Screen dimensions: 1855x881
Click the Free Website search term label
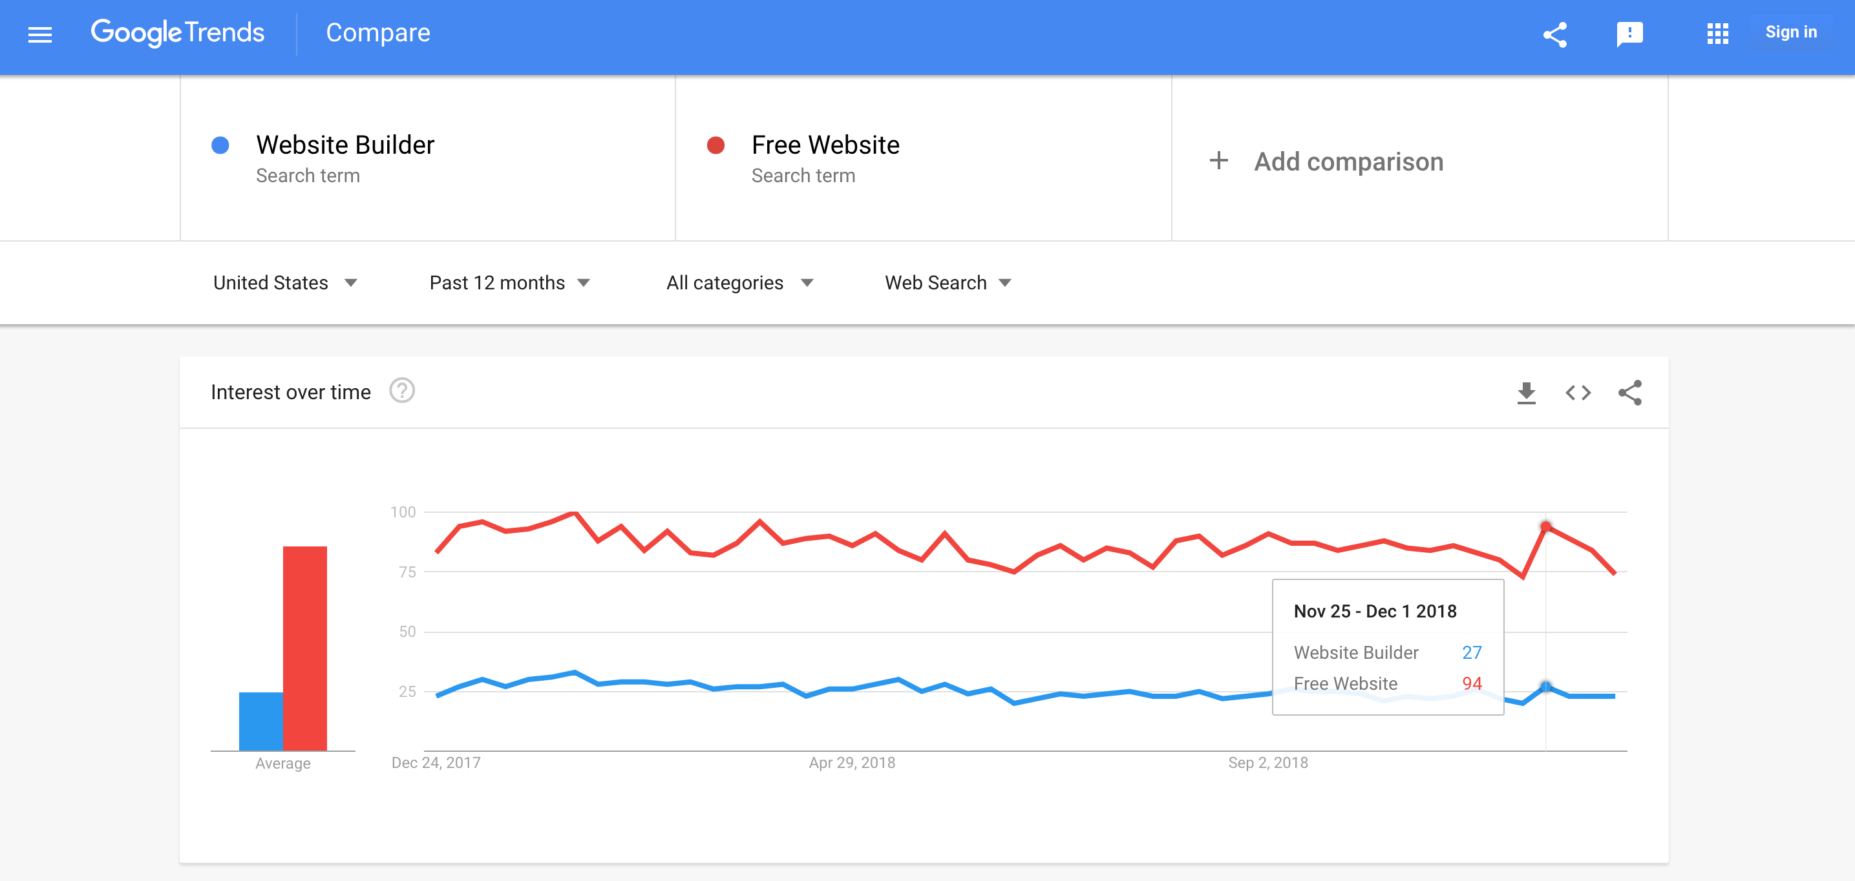(x=825, y=144)
